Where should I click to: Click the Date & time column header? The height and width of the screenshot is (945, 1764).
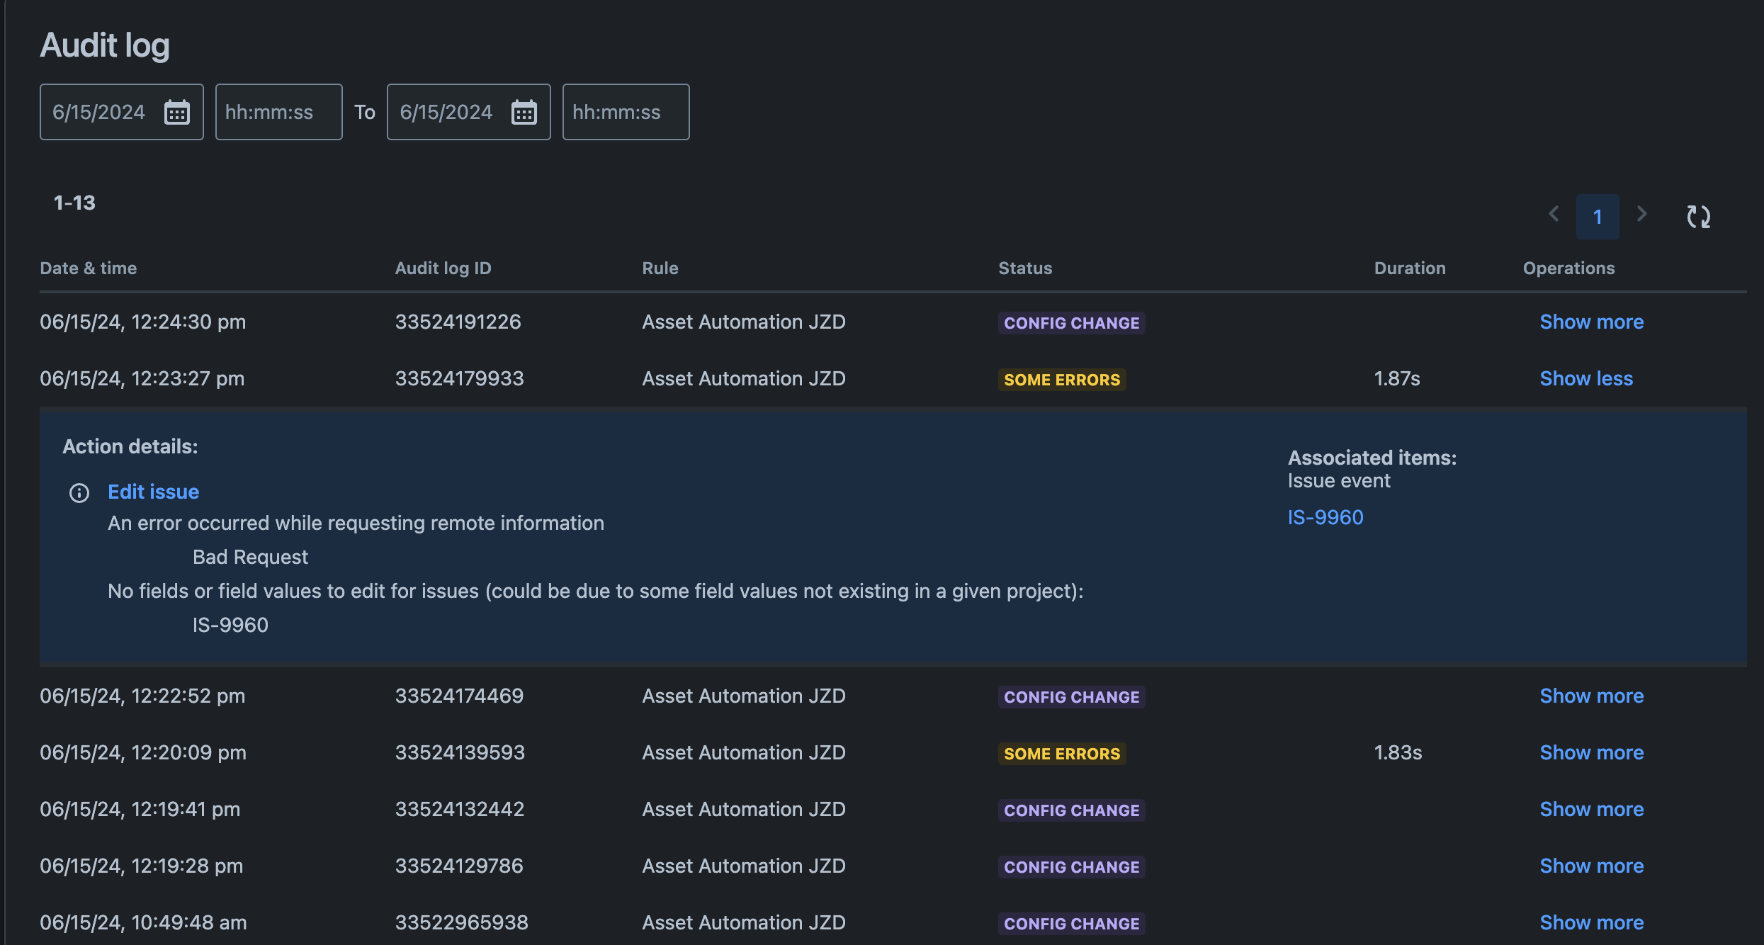(x=89, y=268)
